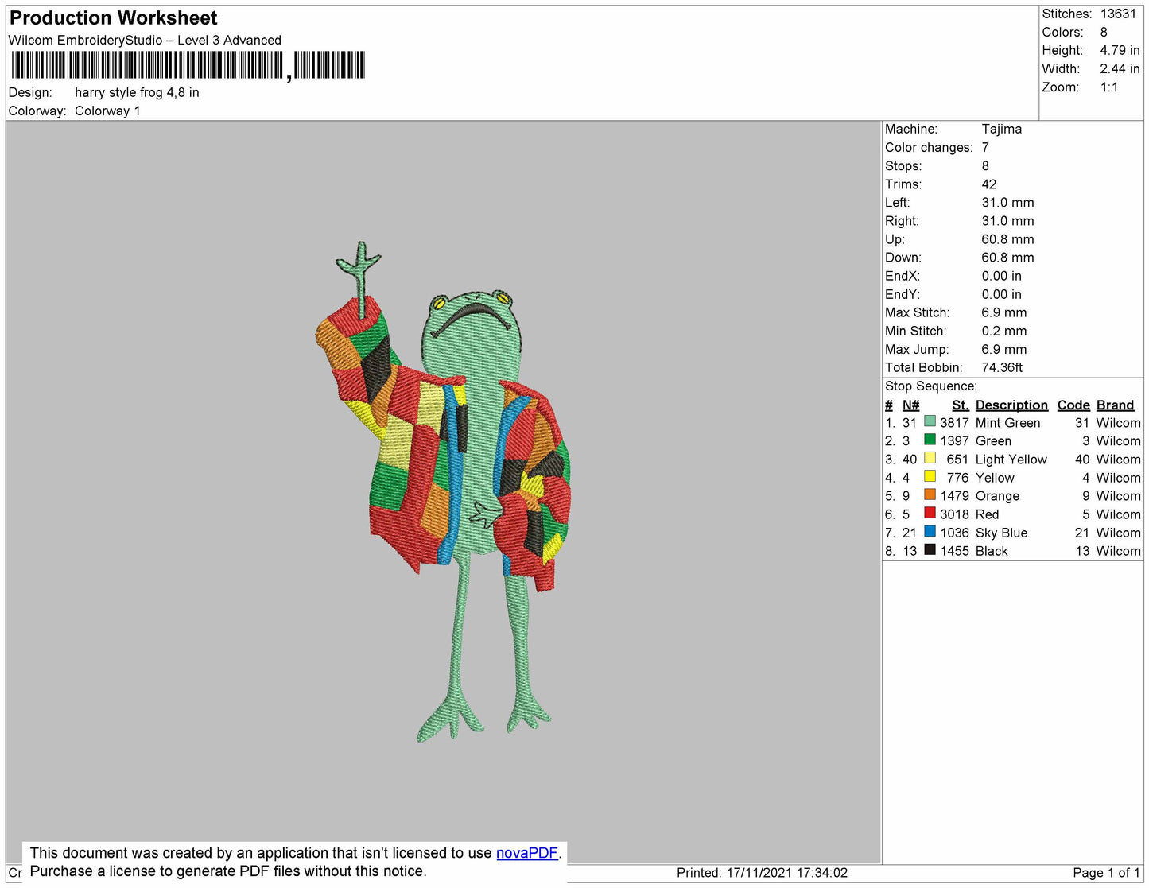Click the Green thread color swatch
This screenshot has height=888, width=1149.
point(930,440)
